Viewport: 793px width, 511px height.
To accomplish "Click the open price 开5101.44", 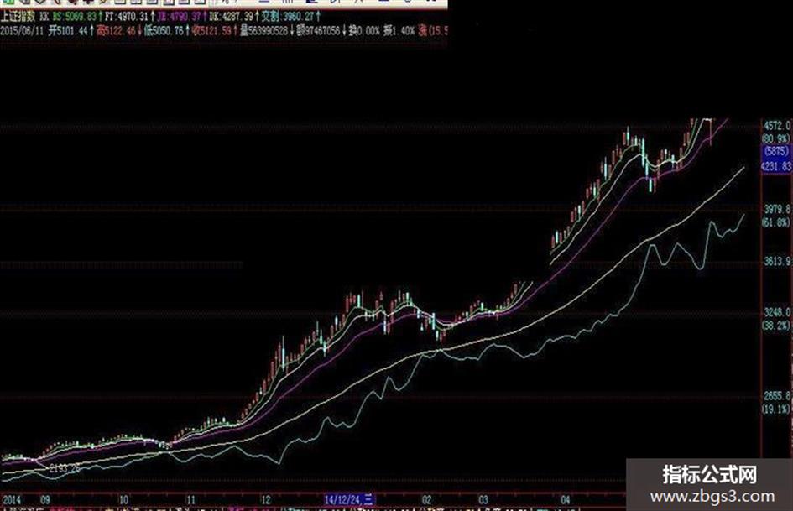I will click(68, 31).
